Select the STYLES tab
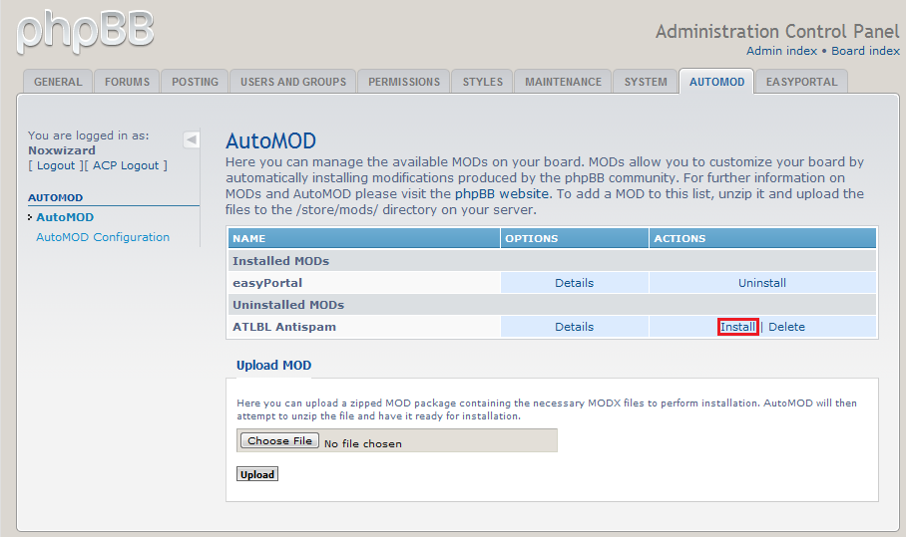This screenshot has width=906, height=537. pos(483,82)
